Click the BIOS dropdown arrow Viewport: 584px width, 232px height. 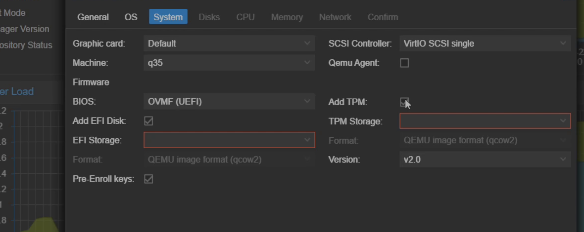click(x=307, y=101)
